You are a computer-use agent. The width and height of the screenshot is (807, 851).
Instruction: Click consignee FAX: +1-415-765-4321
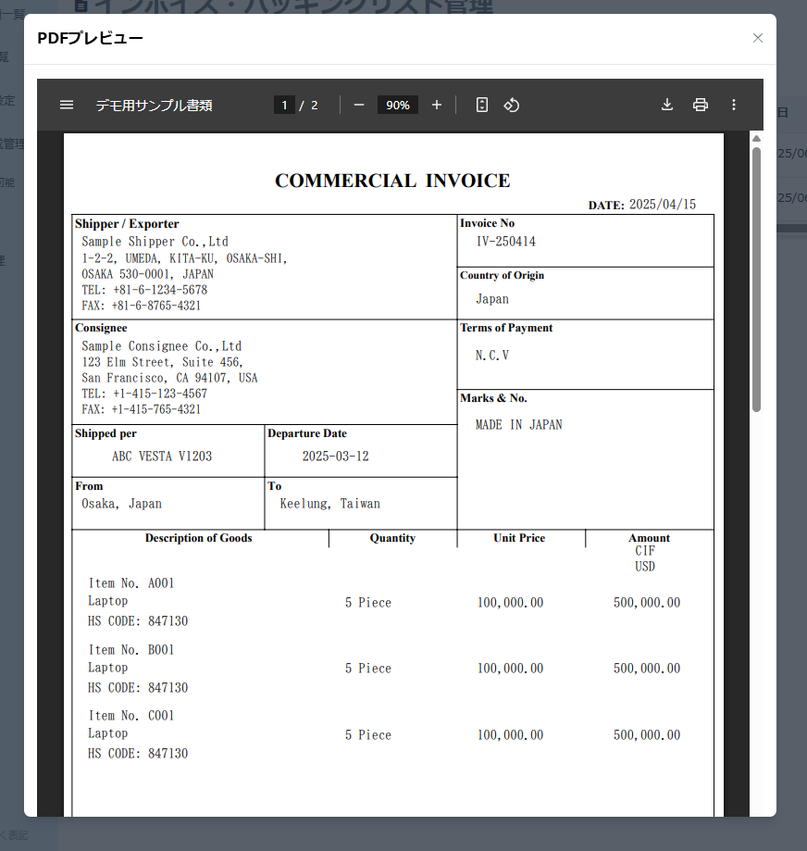point(141,410)
